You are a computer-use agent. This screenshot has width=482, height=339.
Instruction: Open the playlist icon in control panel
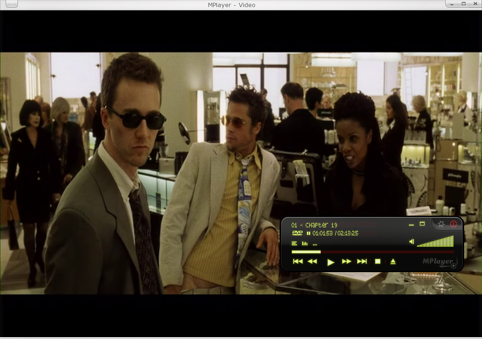tap(294, 243)
